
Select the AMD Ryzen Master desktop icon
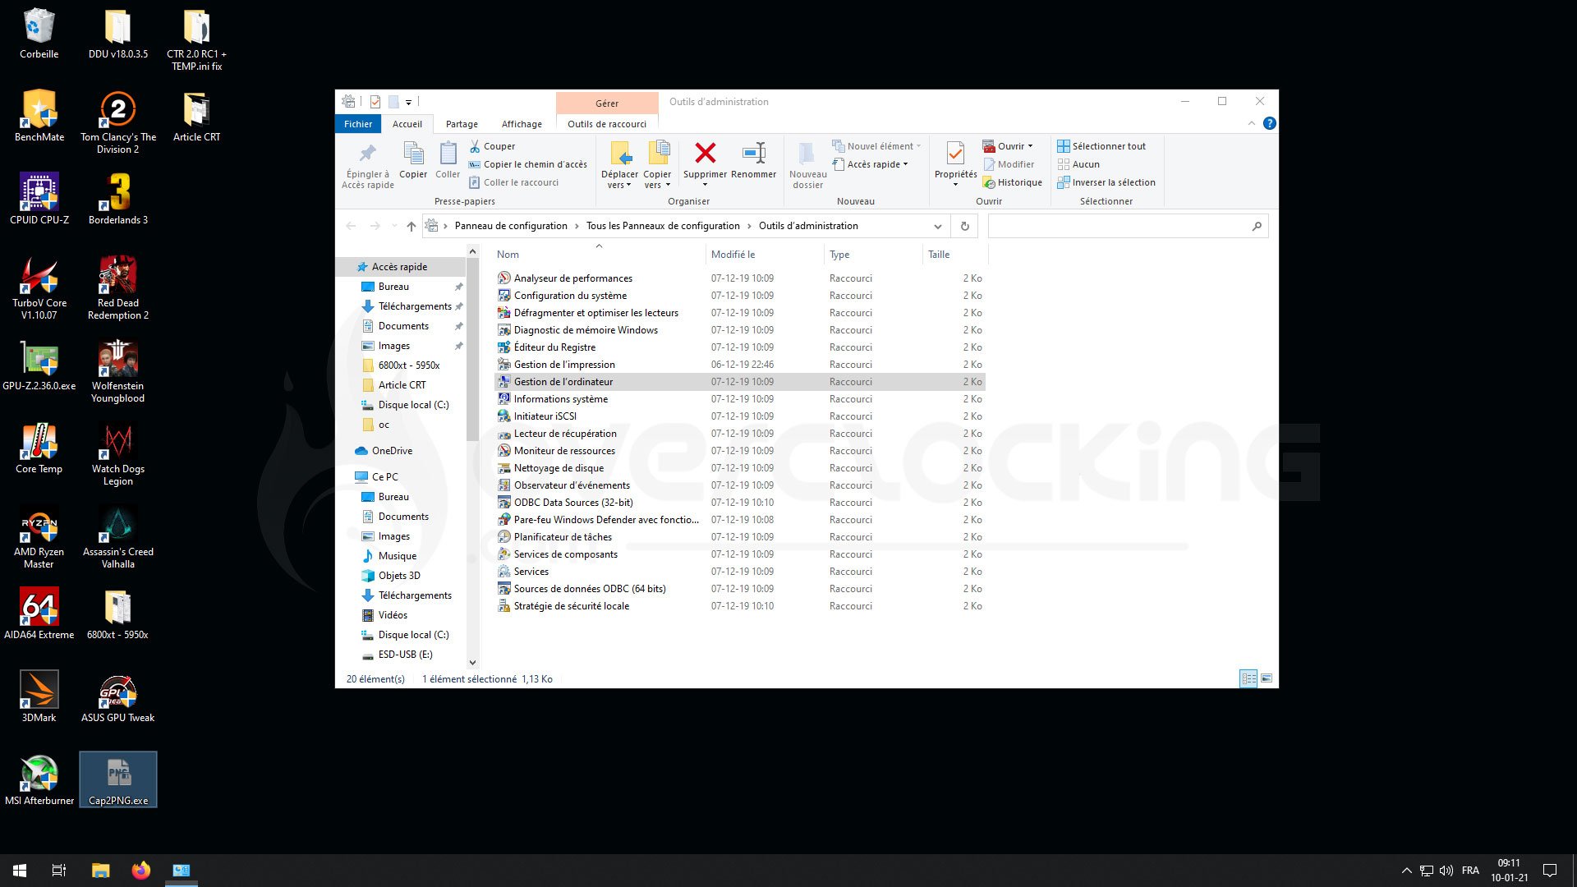(39, 537)
